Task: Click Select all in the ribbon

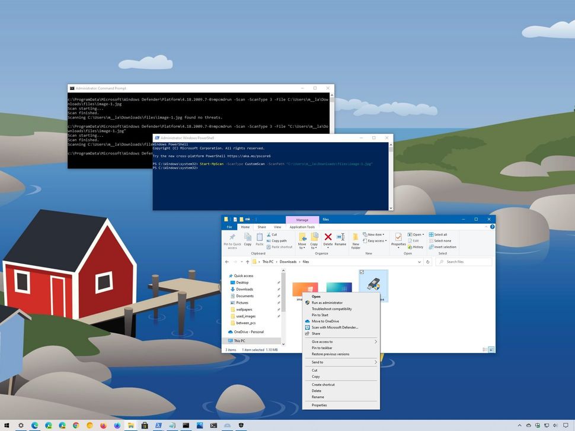Action: (x=440, y=234)
